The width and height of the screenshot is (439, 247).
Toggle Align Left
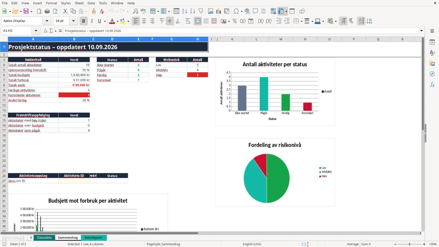[136, 21]
